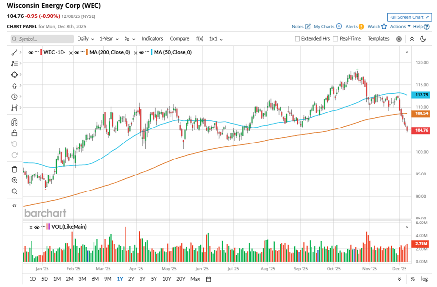Enable the magnet snap mode icon
This screenshot has height=287, width=437.
coord(14,122)
